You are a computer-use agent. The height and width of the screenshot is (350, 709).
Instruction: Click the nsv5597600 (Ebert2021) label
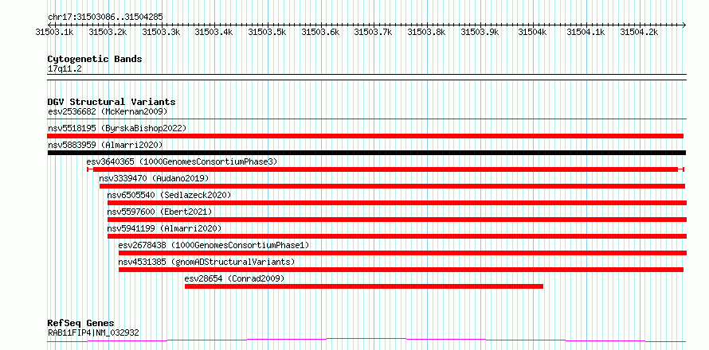(159, 212)
